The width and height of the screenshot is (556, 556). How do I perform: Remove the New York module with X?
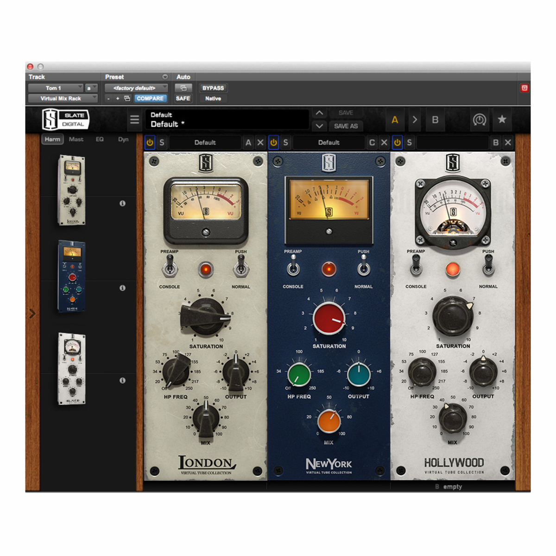pyautogui.click(x=384, y=143)
